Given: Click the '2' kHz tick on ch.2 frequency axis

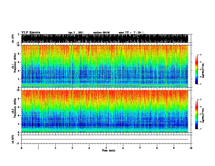Looking at the screenshot, I should [x=19, y=124].
